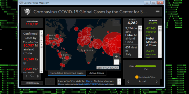Screen dimensions: 189x94
Task: Select 8,042 Iran row
Action: (30, 70)
